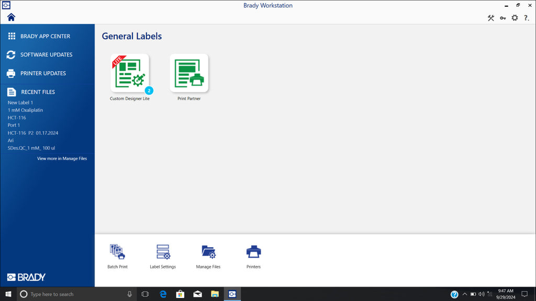Click the network Wi-Fi icon in system tray
The height and width of the screenshot is (301, 536).
point(490,294)
